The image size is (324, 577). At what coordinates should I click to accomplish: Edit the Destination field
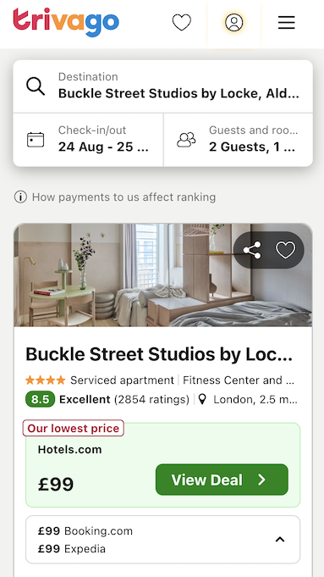pos(163,86)
